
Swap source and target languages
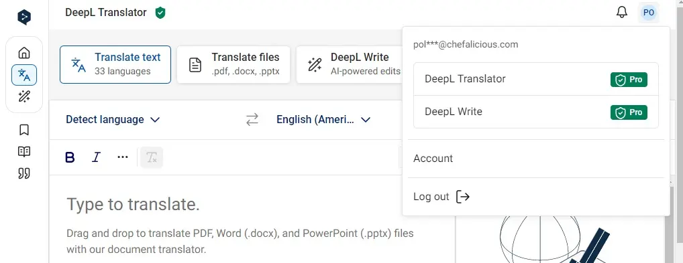click(x=252, y=120)
